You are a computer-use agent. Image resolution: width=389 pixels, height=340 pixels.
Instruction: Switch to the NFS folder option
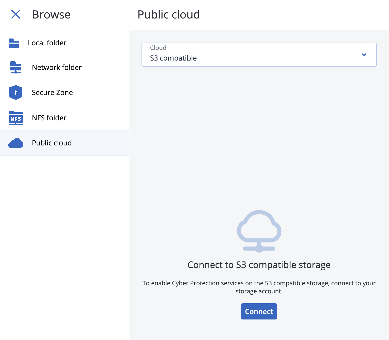click(49, 118)
